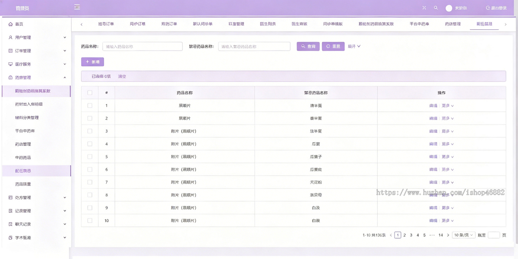Click 编辑 for row 5

tap(433, 157)
